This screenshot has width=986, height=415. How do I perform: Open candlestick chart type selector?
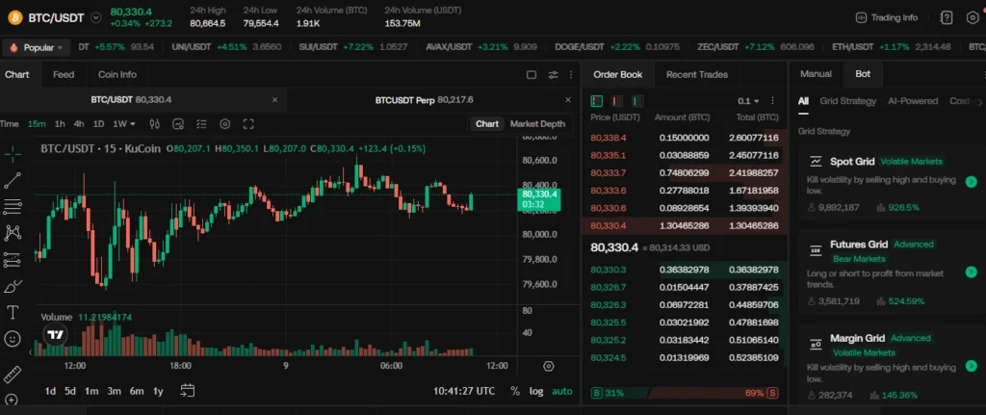coord(155,124)
